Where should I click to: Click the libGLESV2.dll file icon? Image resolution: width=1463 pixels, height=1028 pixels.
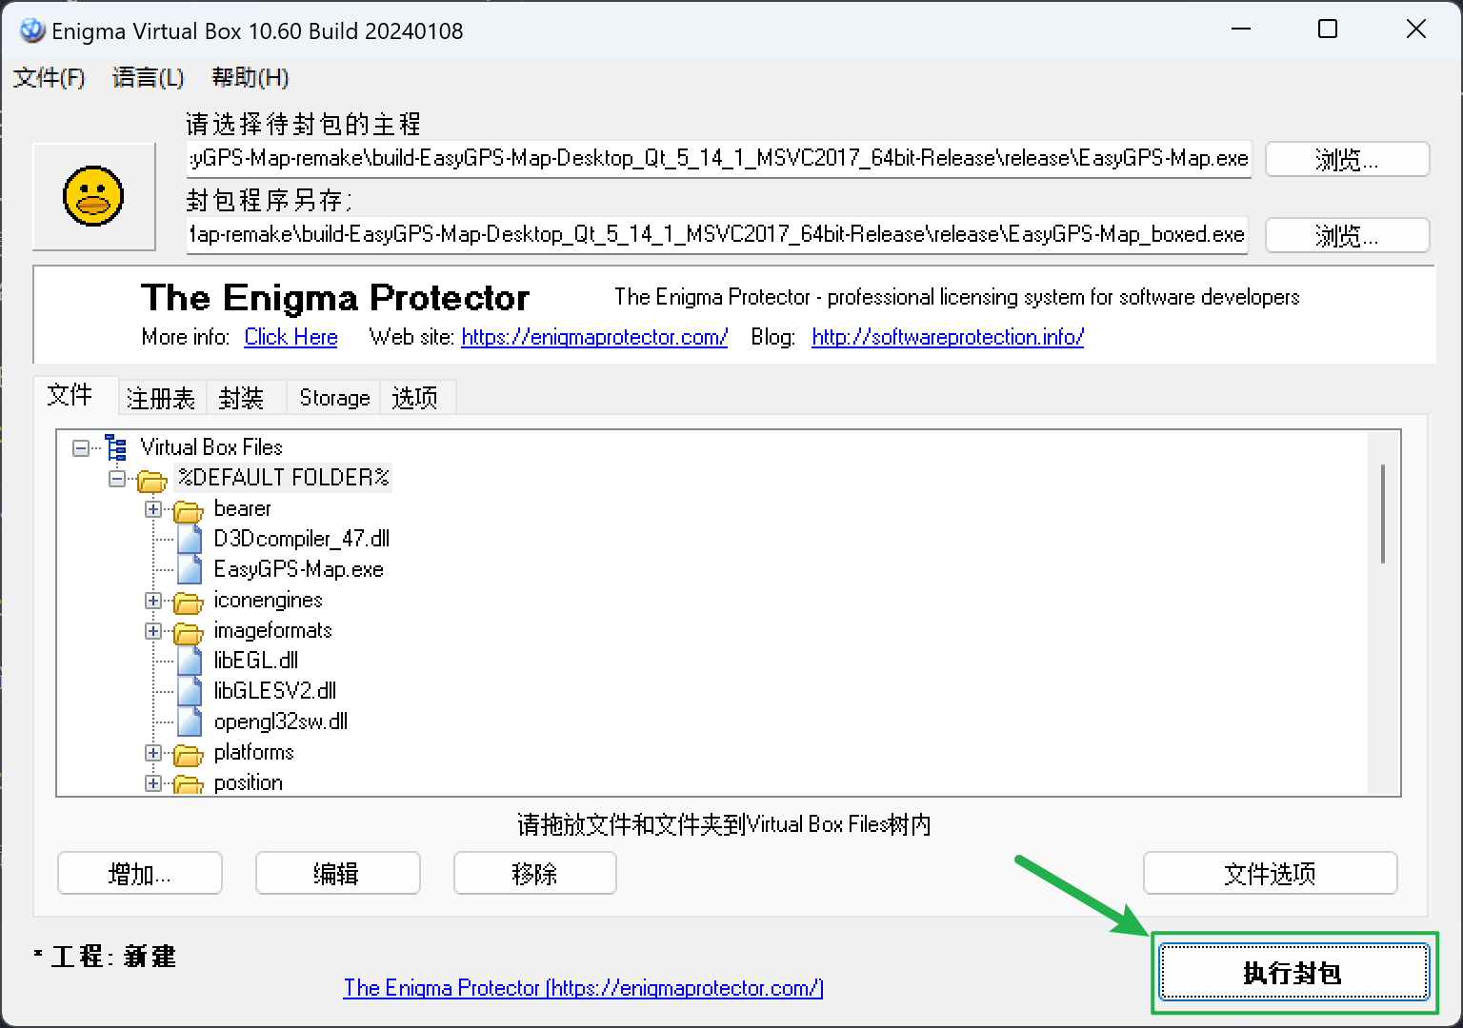190,691
